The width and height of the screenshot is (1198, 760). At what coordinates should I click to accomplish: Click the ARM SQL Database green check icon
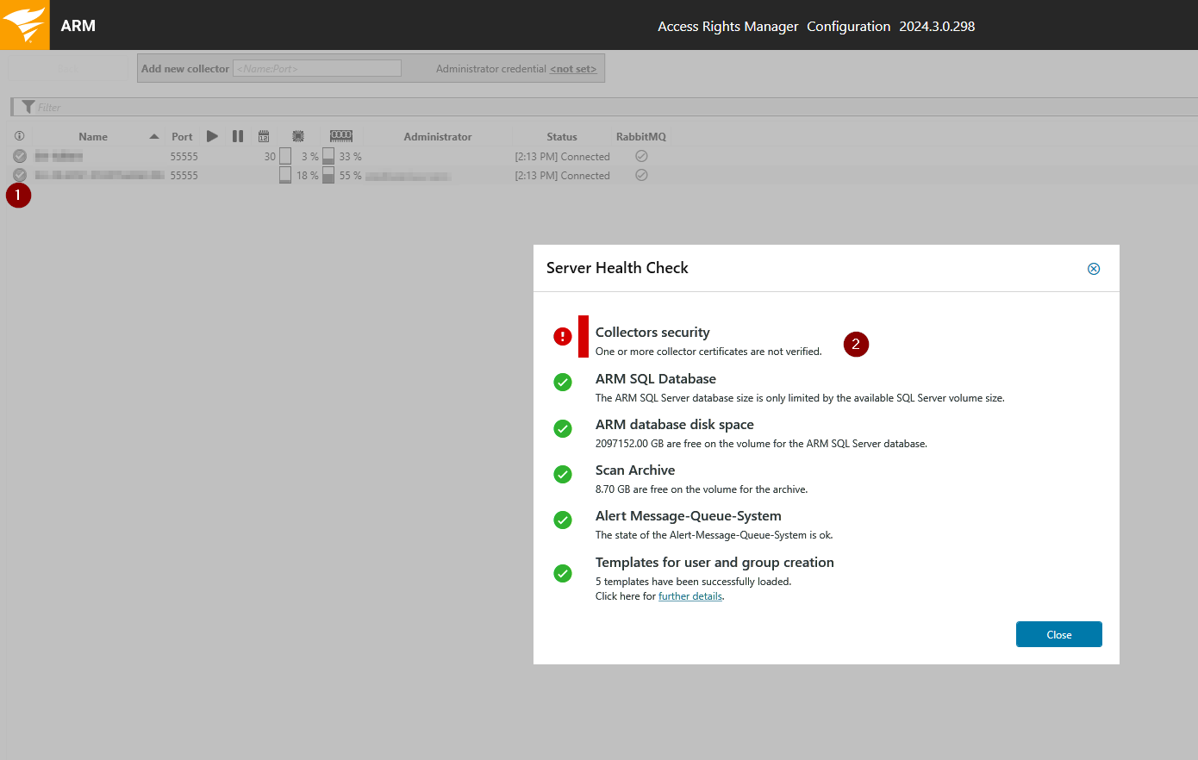click(563, 382)
